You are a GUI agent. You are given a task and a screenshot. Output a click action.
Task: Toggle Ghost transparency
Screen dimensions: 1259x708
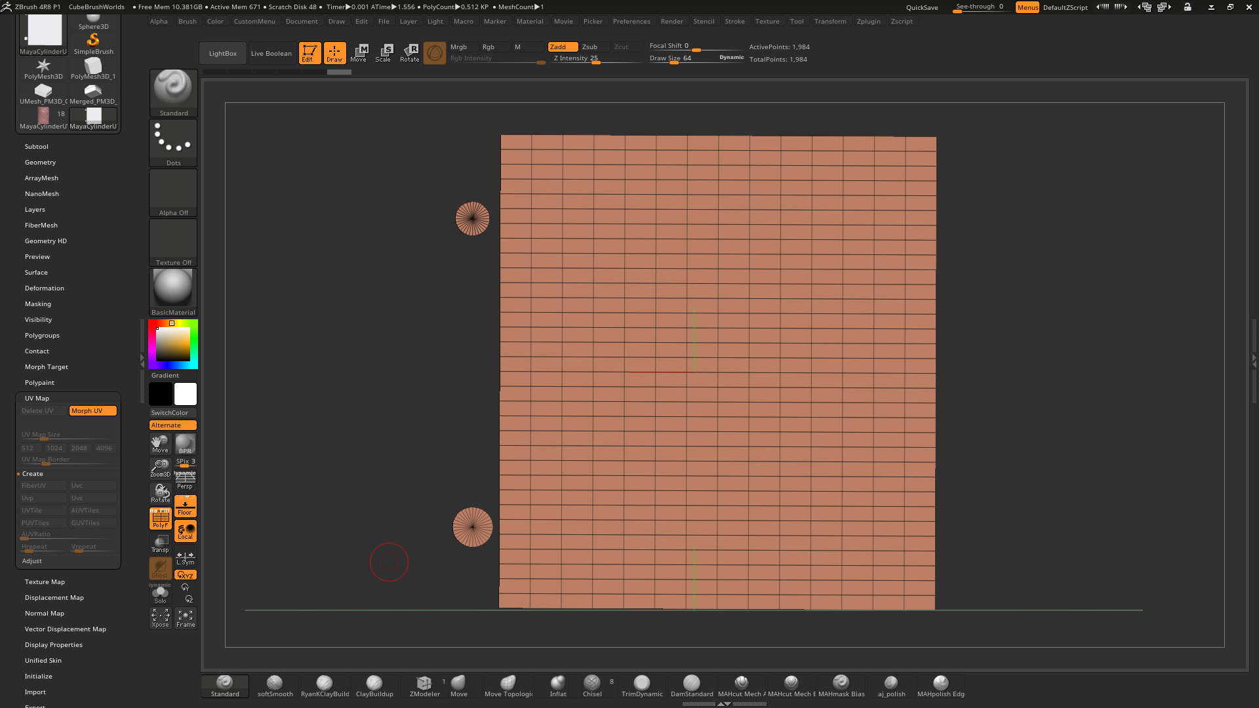click(x=161, y=568)
